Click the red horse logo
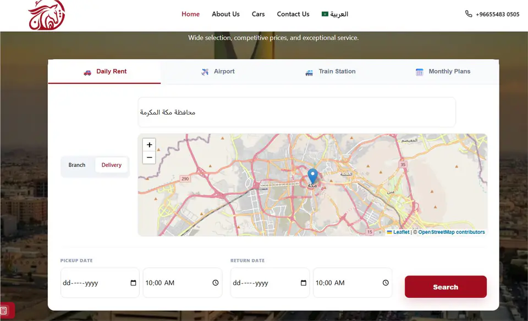The width and height of the screenshot is (528, 321). point(46,15)
